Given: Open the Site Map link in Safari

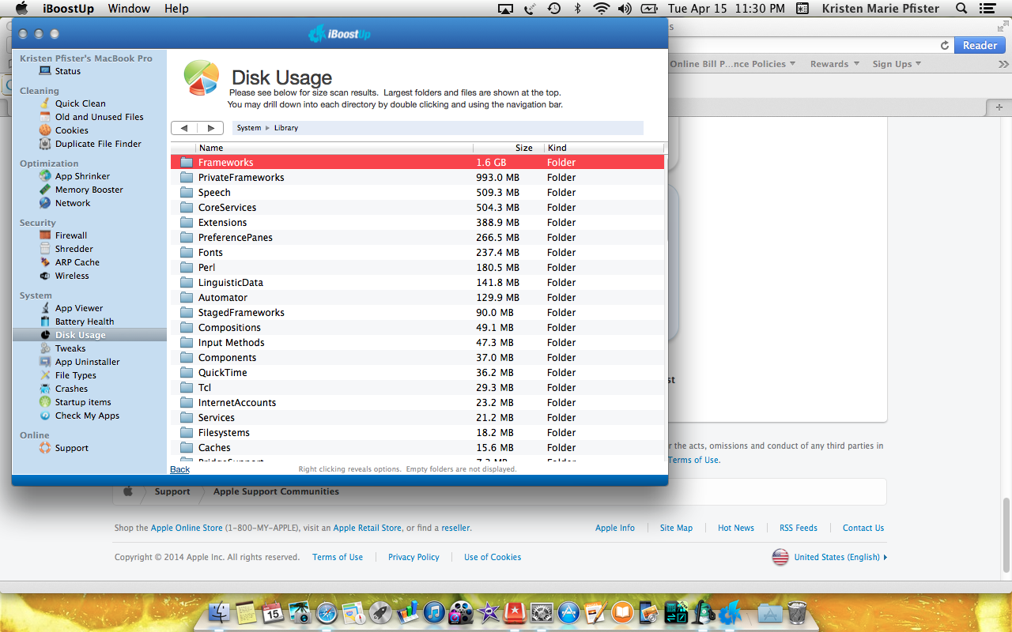Looking at the screenshot, I should pos(676,528).
